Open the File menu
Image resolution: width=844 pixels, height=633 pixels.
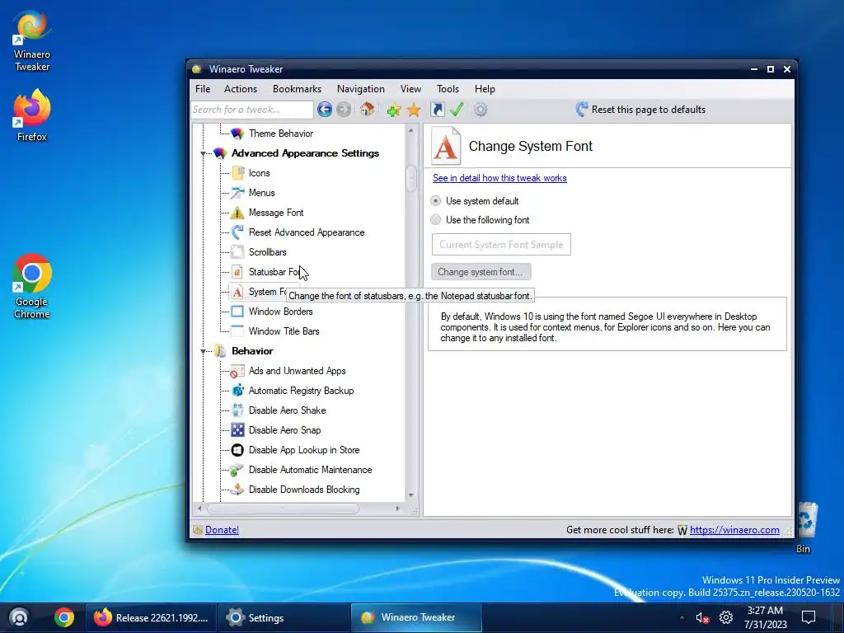[203, 89]
